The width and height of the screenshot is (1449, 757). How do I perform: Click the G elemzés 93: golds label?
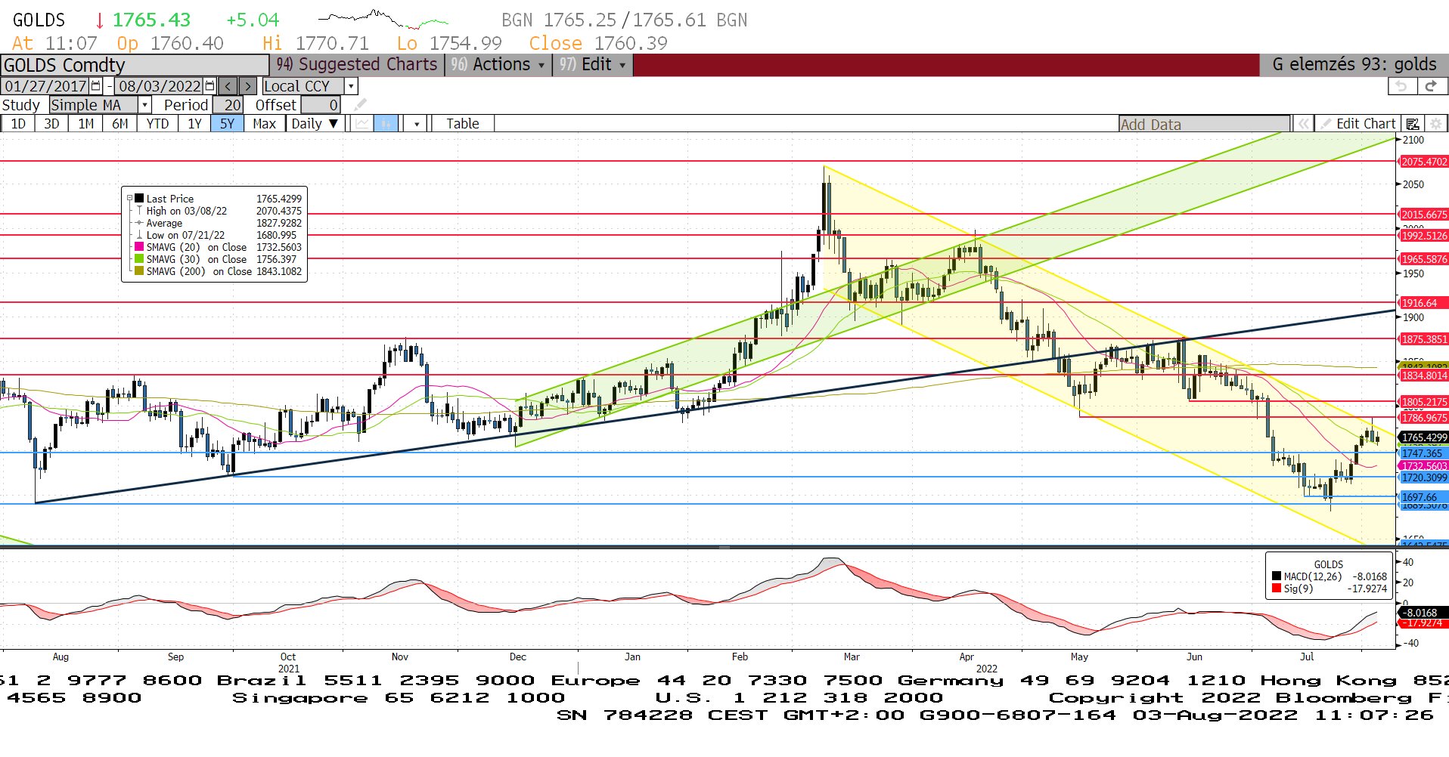(x=1354, y=65)
